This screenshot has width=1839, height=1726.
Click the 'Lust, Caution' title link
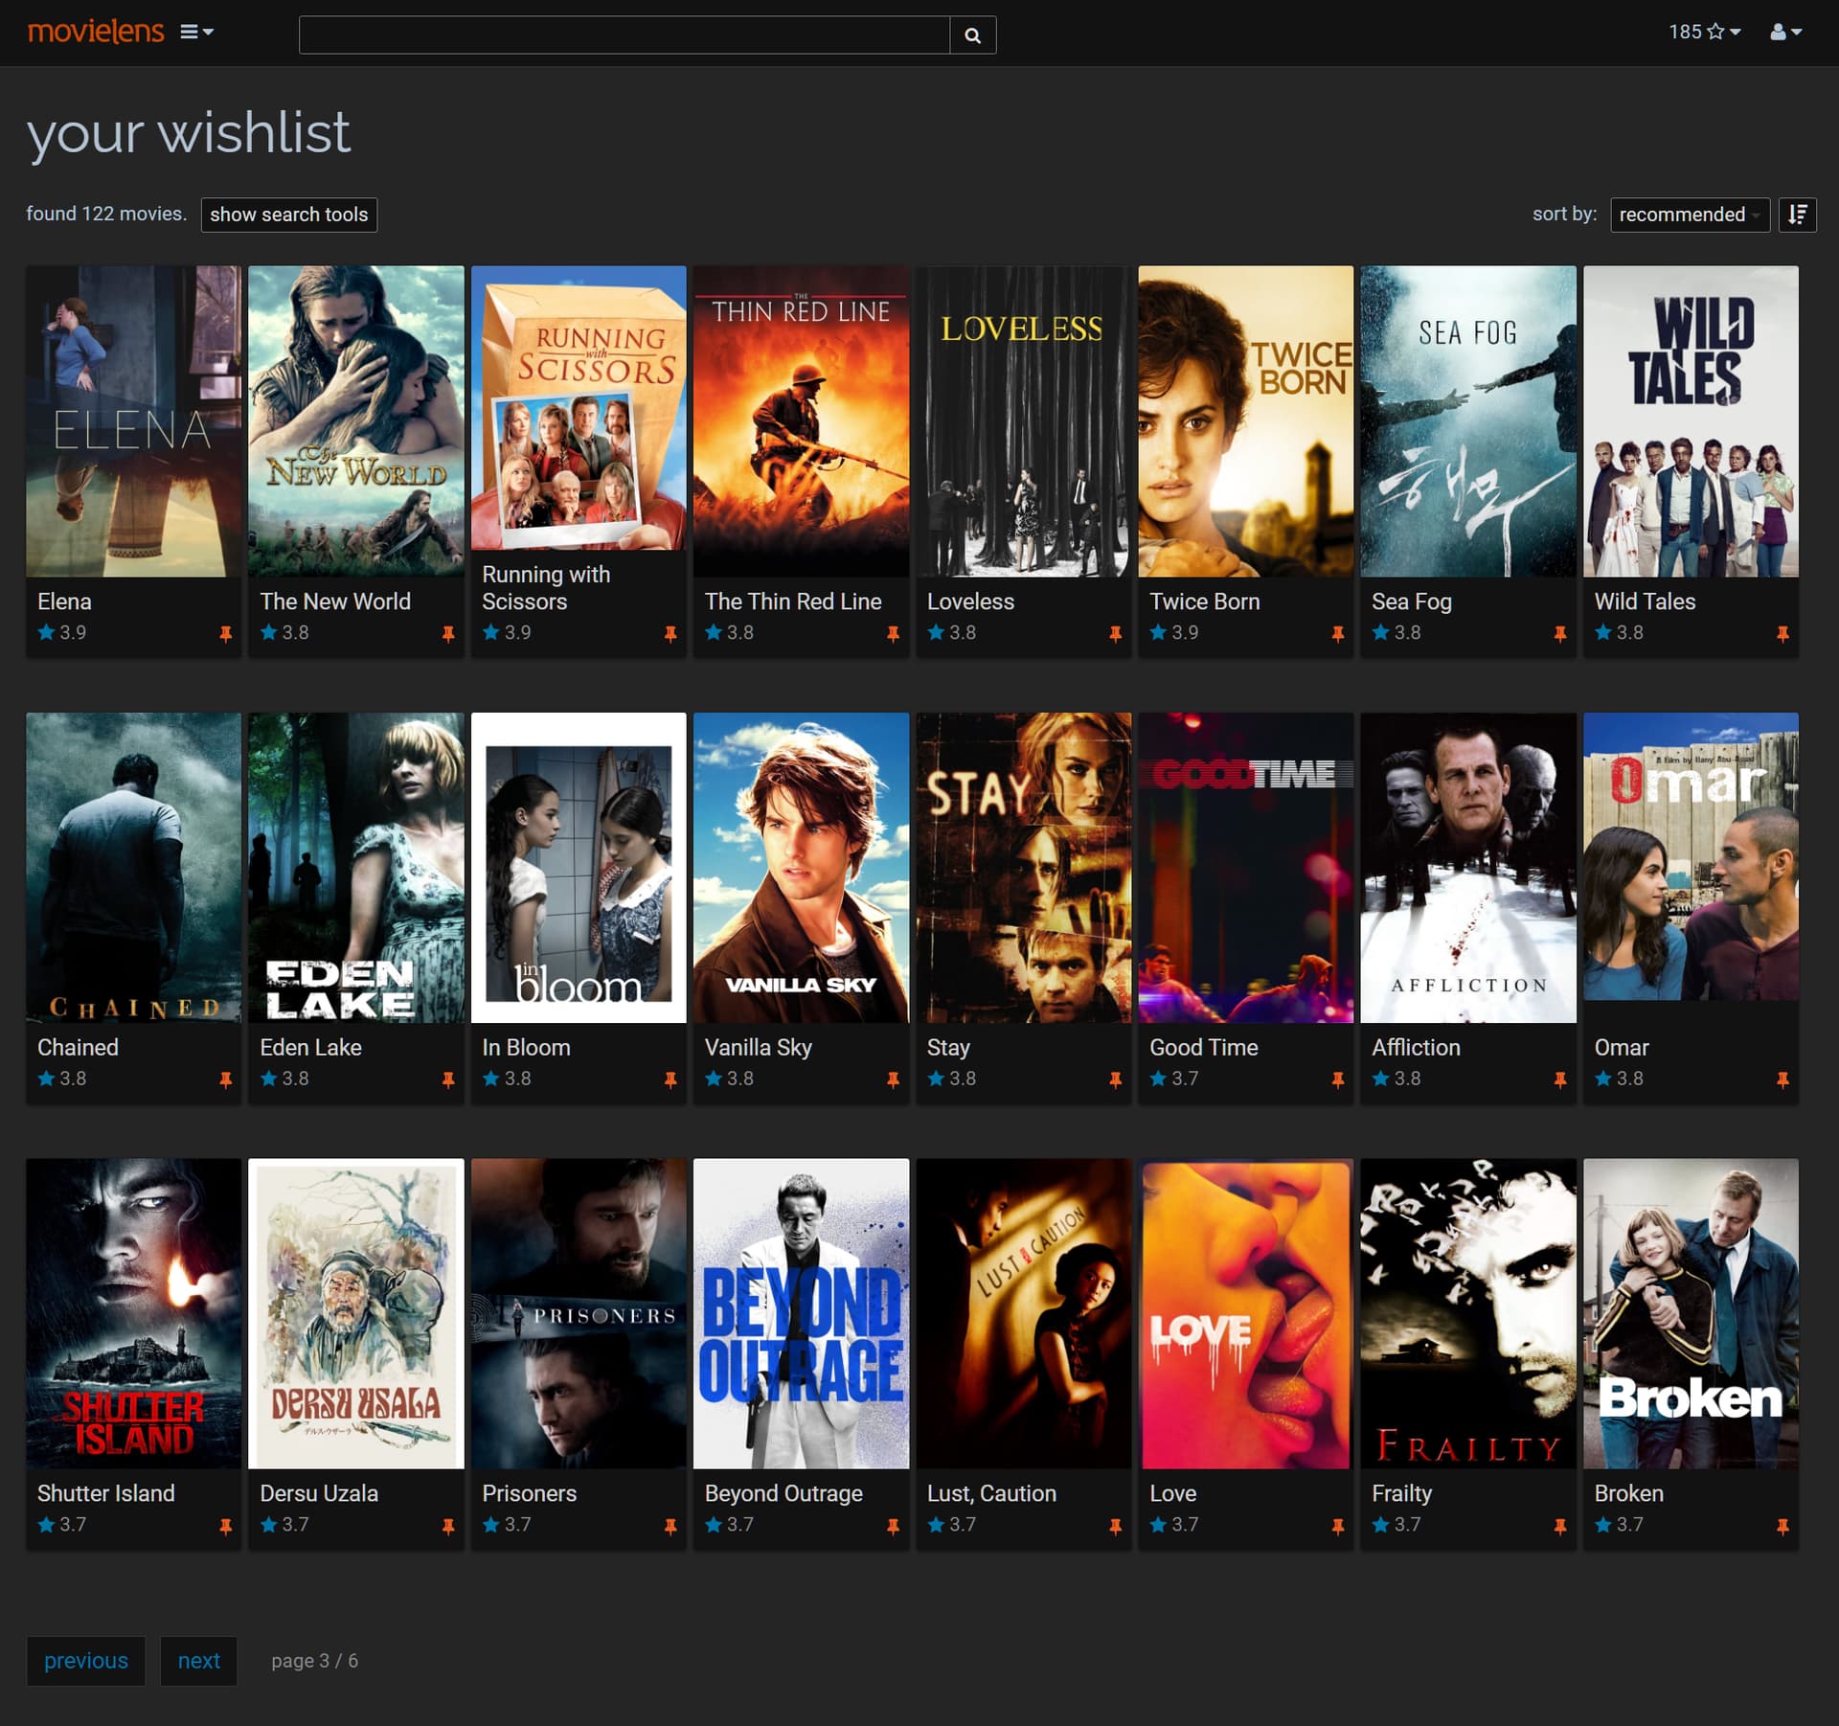click(x=991, y=1494)
